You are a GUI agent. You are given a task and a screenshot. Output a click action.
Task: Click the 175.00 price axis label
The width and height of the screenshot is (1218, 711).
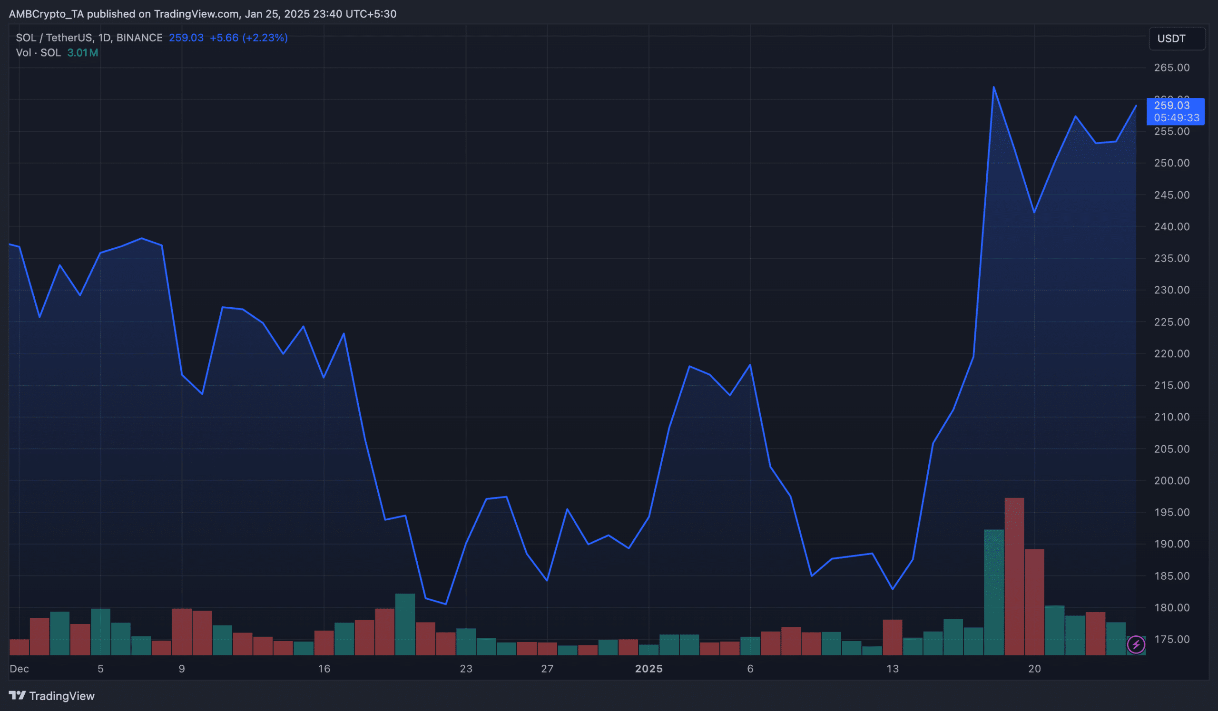click(1171, 639)
